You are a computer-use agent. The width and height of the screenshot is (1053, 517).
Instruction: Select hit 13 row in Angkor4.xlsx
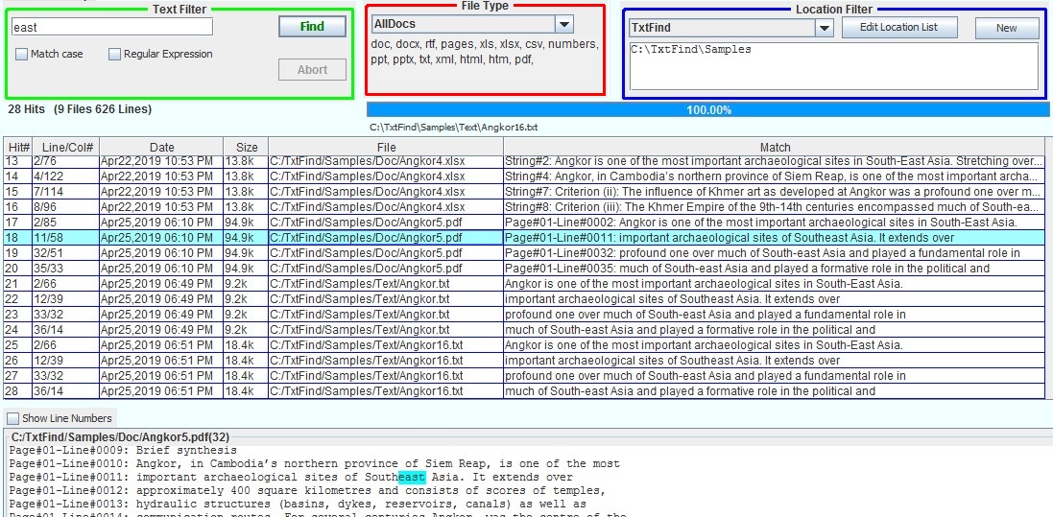(524, 161)
